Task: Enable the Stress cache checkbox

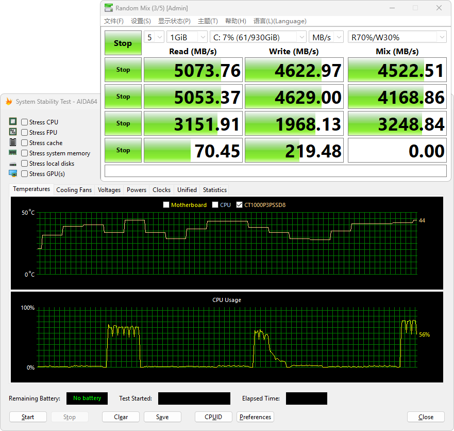Action: [x=25, y=142]
